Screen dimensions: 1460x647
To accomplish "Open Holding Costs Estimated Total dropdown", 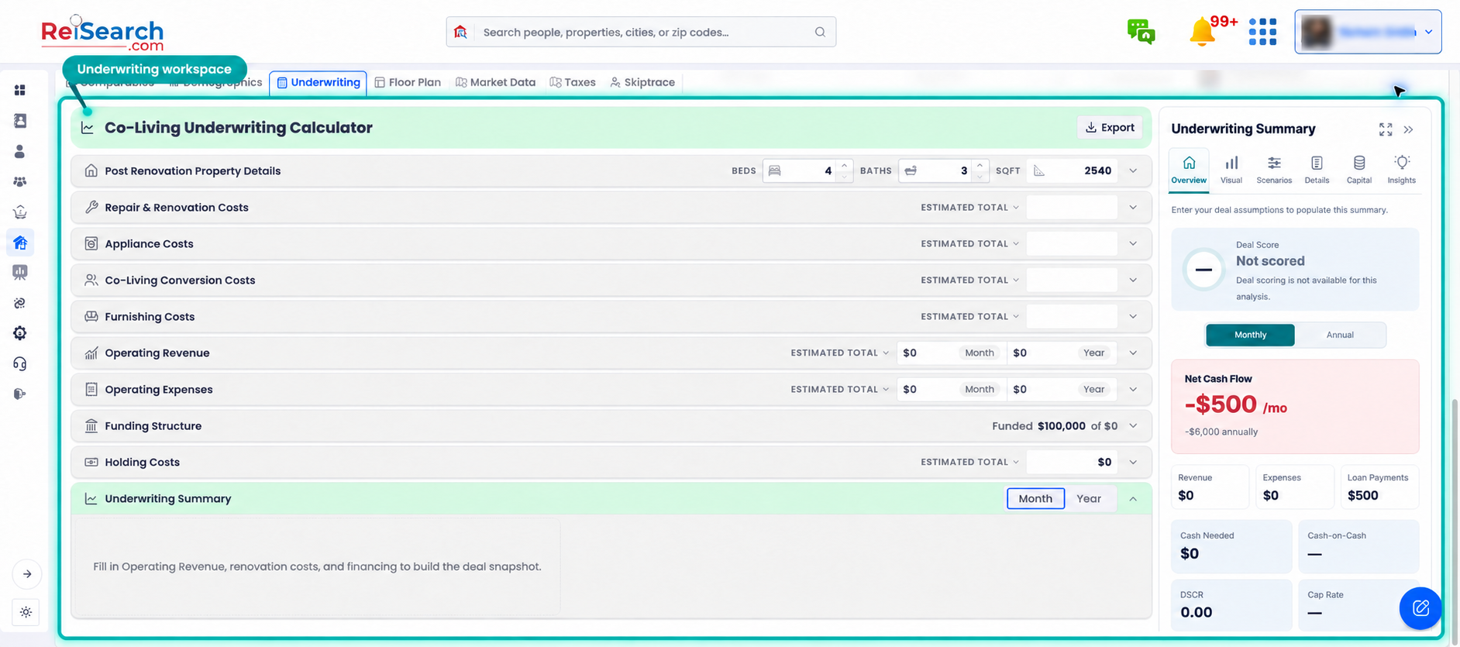I will tap(969, 462).
